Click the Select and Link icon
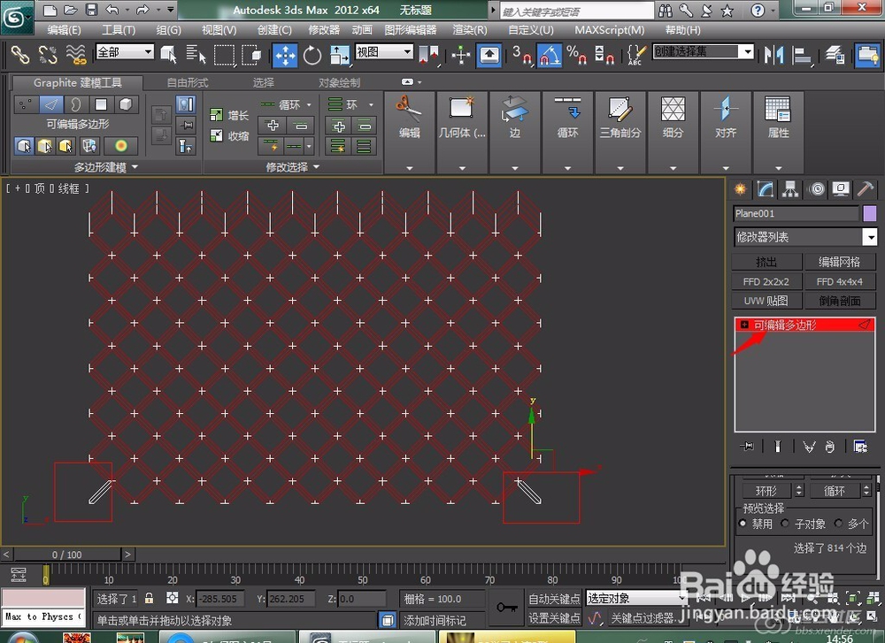The width and height of the screenshot is (885, 643). [19, 55]
